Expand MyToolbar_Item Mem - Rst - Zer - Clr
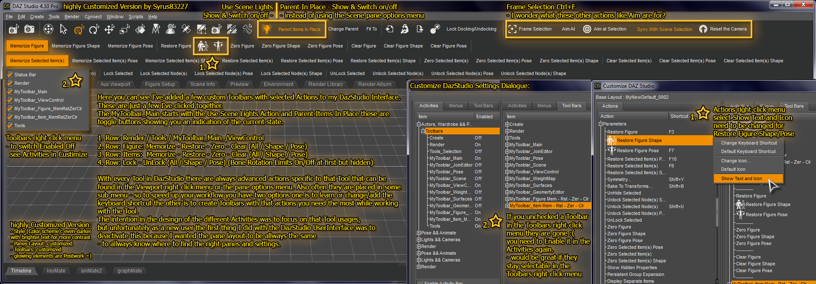Viewport: 816px width, 284px height. point(507,206)
